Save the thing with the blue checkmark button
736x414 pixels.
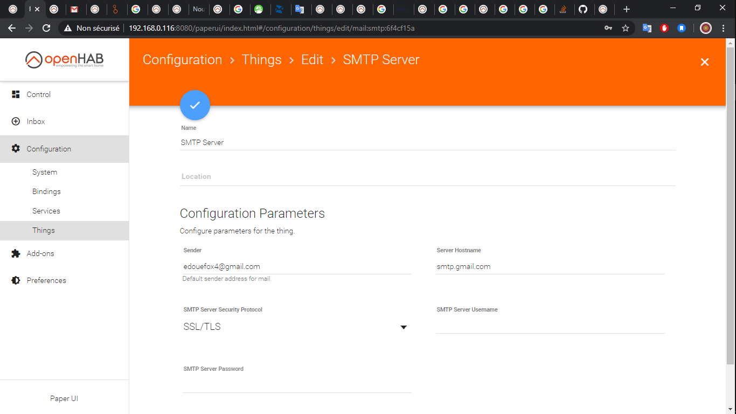coord(195,105)
